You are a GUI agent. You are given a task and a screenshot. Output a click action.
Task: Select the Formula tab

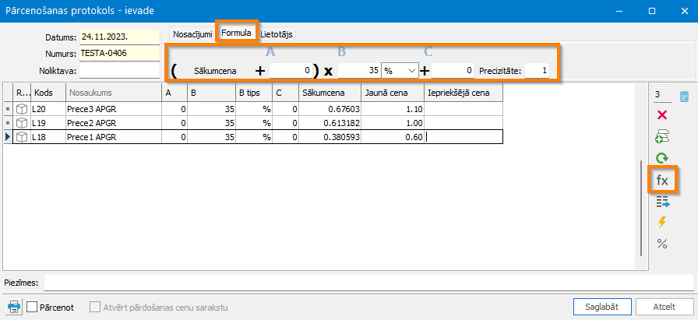pyautogui.click(x=237, y=33)
